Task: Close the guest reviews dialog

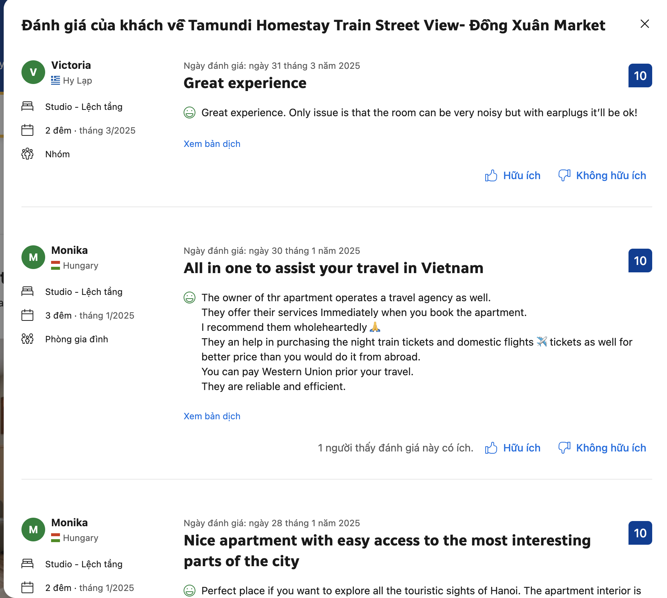Action: click(644, 24)
